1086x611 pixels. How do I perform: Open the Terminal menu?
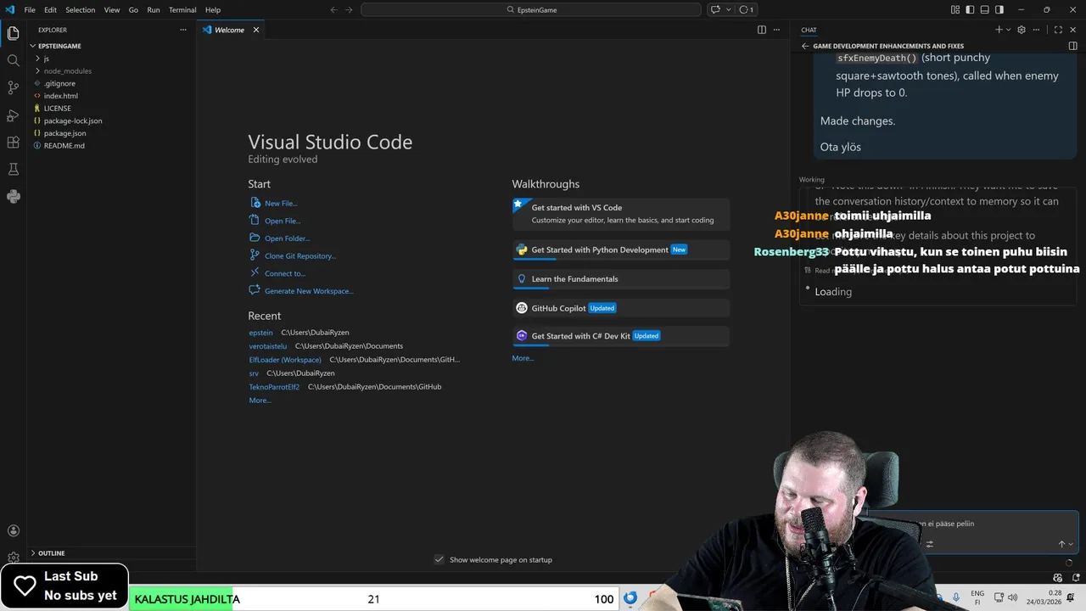(x=182, y=9)
